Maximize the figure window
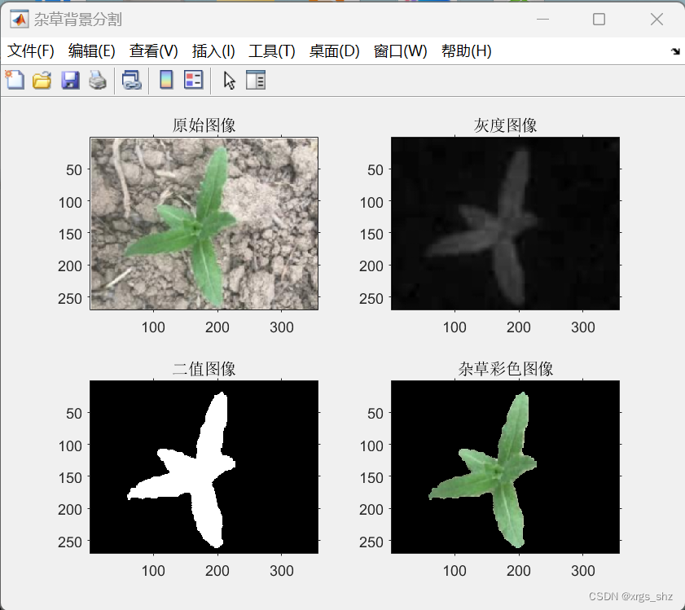The height and width of the screenshot is (610, 685). (x=599, y=20)
